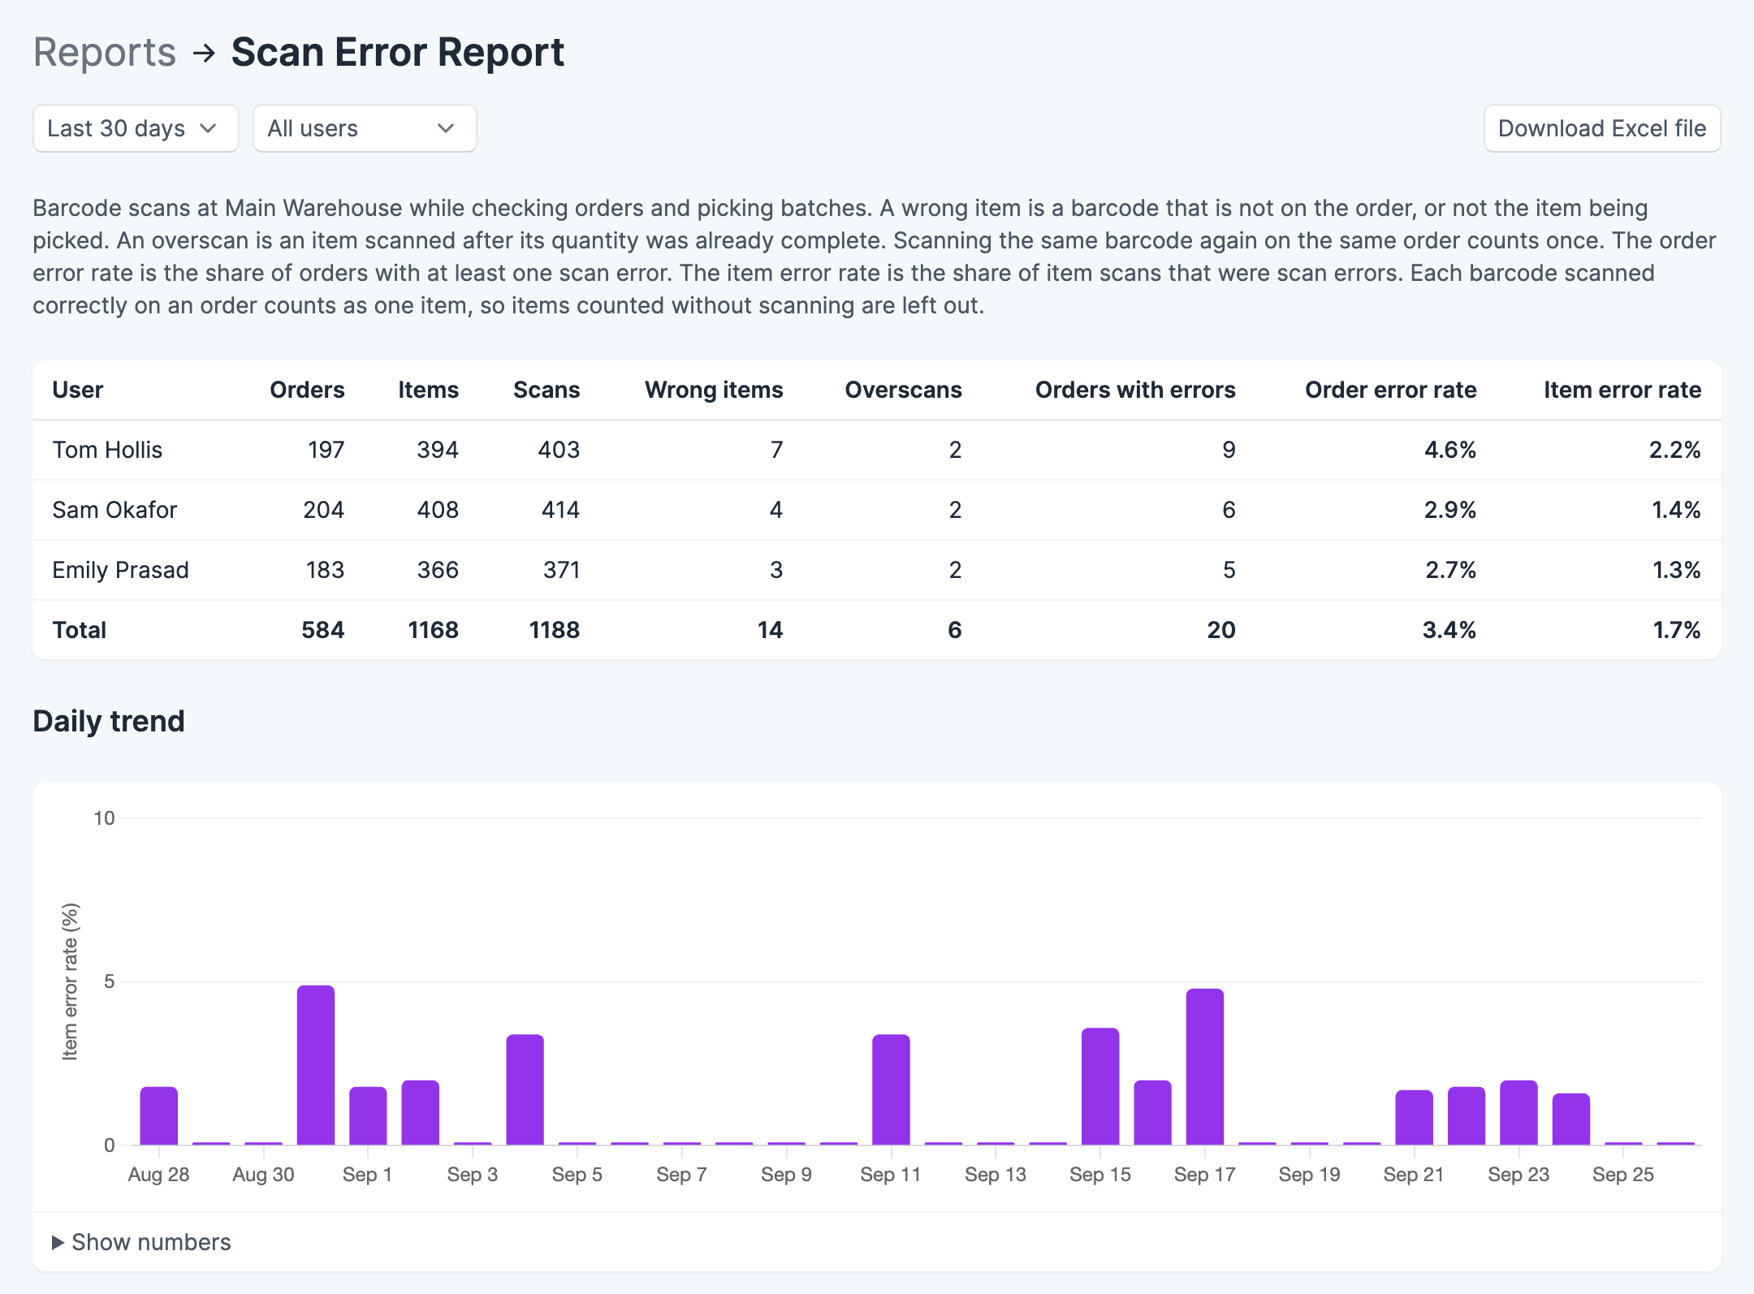Image resolution: width=1754 pixels, height=1294 pixels.
Task: Click the Sep 21 bar in chart
Action: point(1414,1118)
